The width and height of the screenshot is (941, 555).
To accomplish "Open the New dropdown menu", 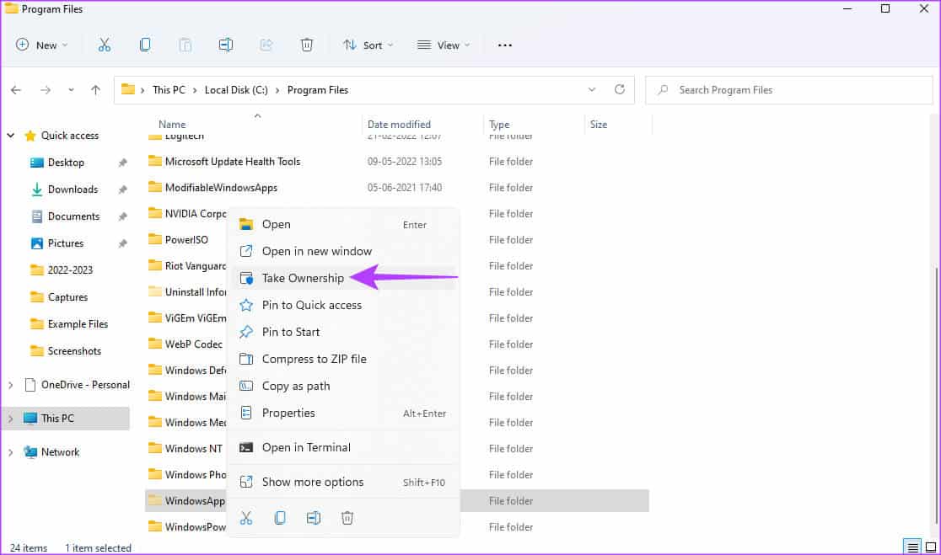I will click(42, 45).
